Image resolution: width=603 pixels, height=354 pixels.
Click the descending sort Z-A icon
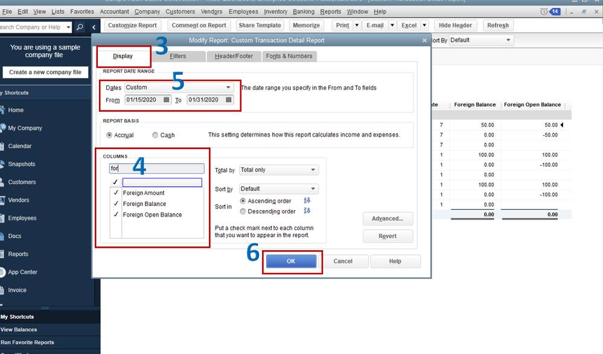click(307, 210)
